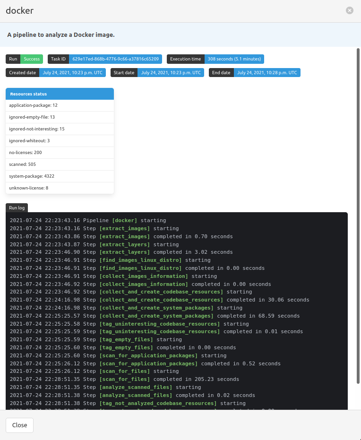The height and width of the screenshot is (440, 361).
Task: Select the ignored-whiteout: 3 row
Action: [x=60, y=140]
